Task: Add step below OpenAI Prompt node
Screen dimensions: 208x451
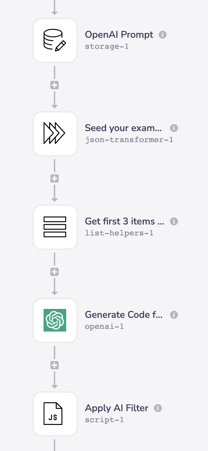Action: point(55,85)
